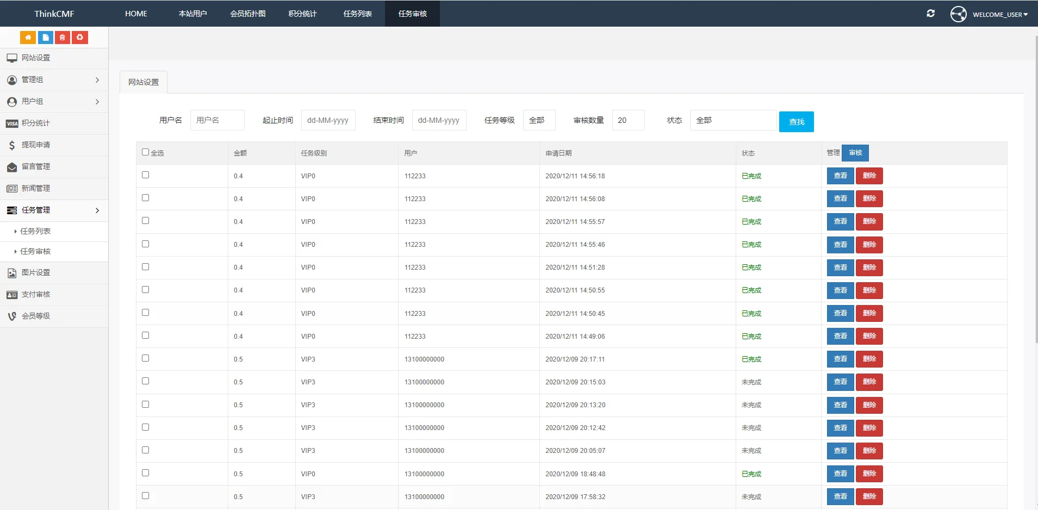Click the envelope icon for 留言管理
The image size is (1038, 510).
click(12, 167)
